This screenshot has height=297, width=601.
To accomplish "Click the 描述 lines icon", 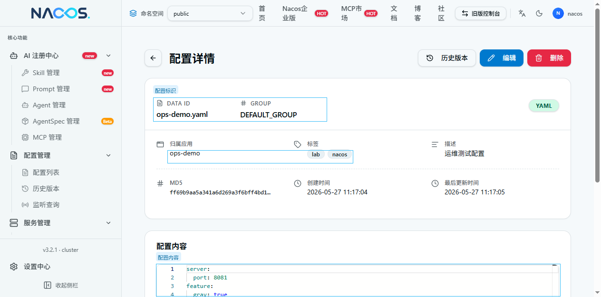I will pyautogui.click(x=435, y=144).
